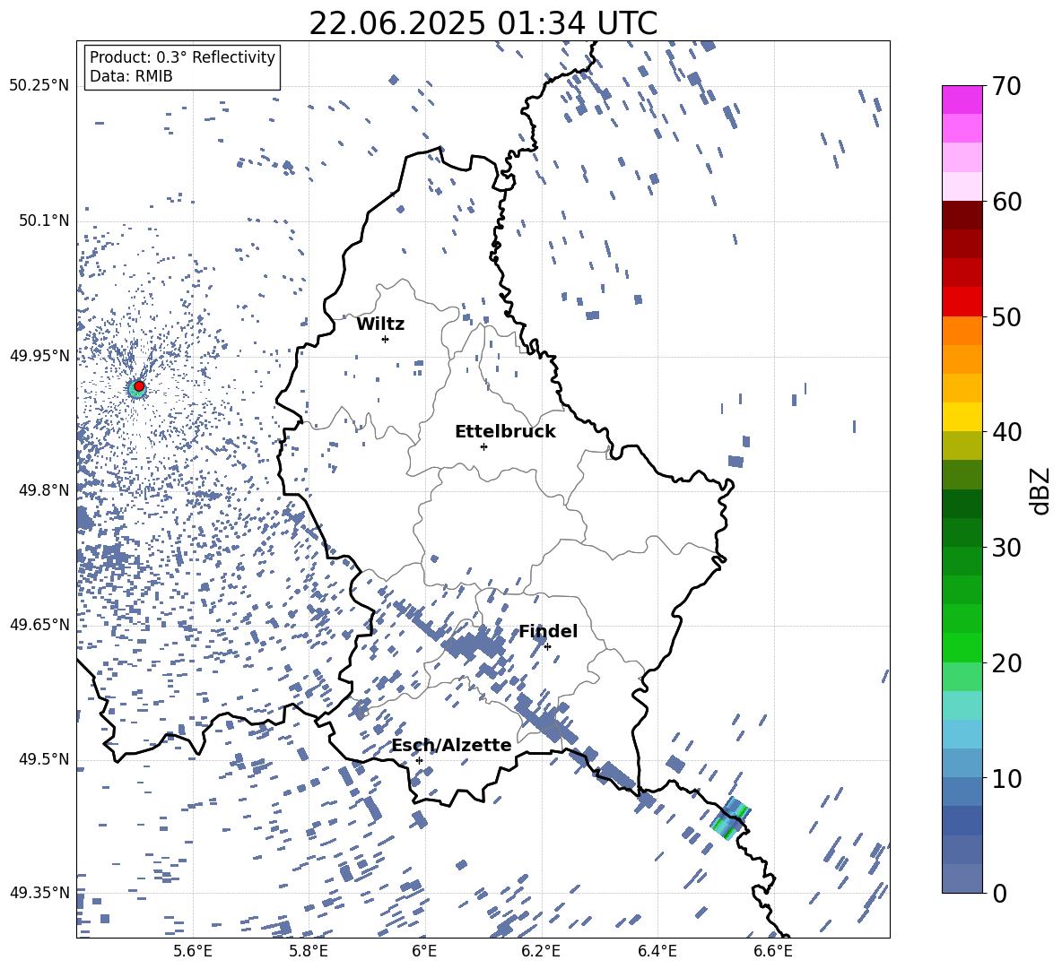Click the yellow colorbar segment just above 40
This screenshot has width=1062, height=969.
pos(962,417)
